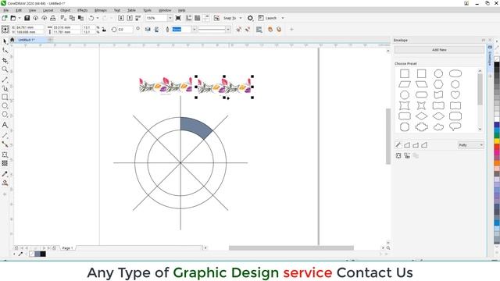Click the Import icon in toolbar
Image resolution: width=500 pixels, height=281 pixels.
point(121,18)
